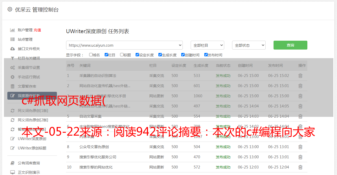Click keyword 搜索引擎的网站优化

pos(96,167)
